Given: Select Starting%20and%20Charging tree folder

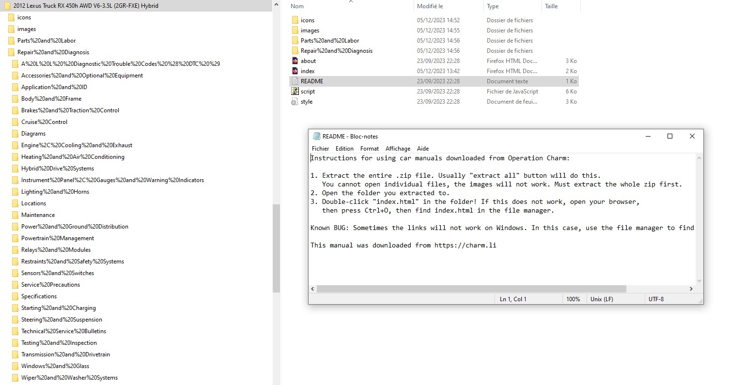Looking at the screenshot, I should pos(59,308).
